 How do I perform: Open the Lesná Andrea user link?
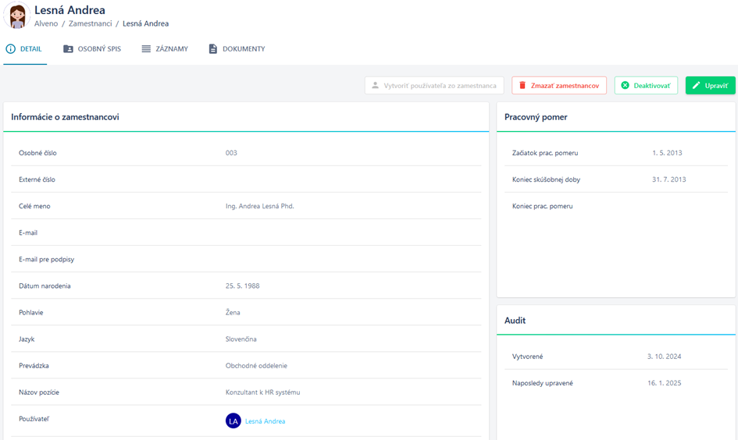(x=265, y=421)
